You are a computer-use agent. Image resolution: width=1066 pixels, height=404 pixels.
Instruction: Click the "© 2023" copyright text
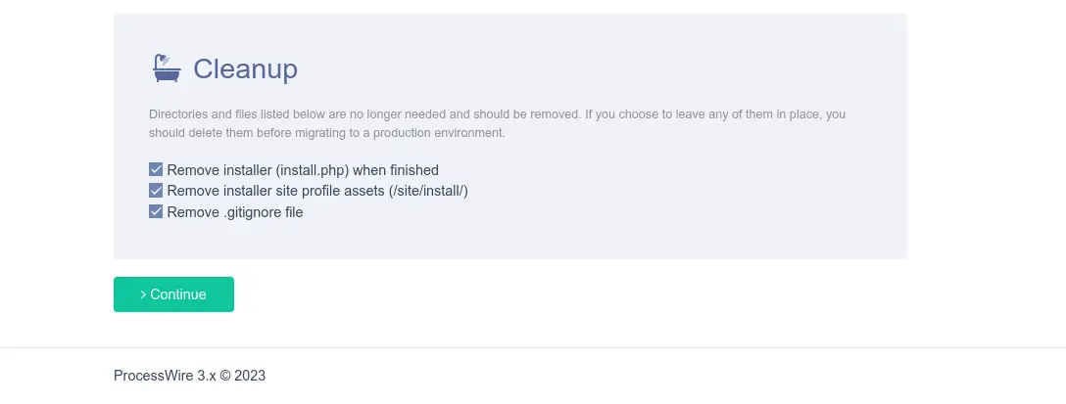(243, 376)
